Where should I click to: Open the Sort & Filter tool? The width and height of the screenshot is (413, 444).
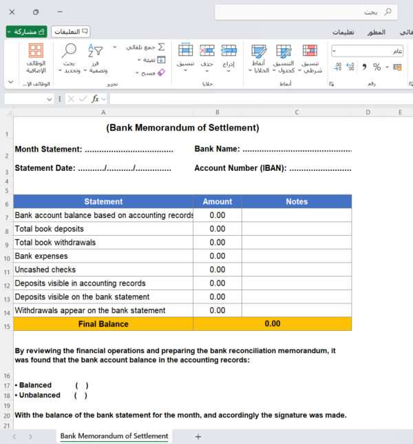95,51
